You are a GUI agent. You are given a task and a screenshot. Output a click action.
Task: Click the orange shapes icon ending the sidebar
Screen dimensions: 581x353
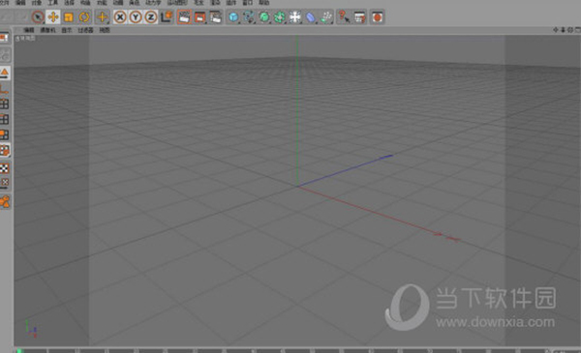click(x=5, y=202)
